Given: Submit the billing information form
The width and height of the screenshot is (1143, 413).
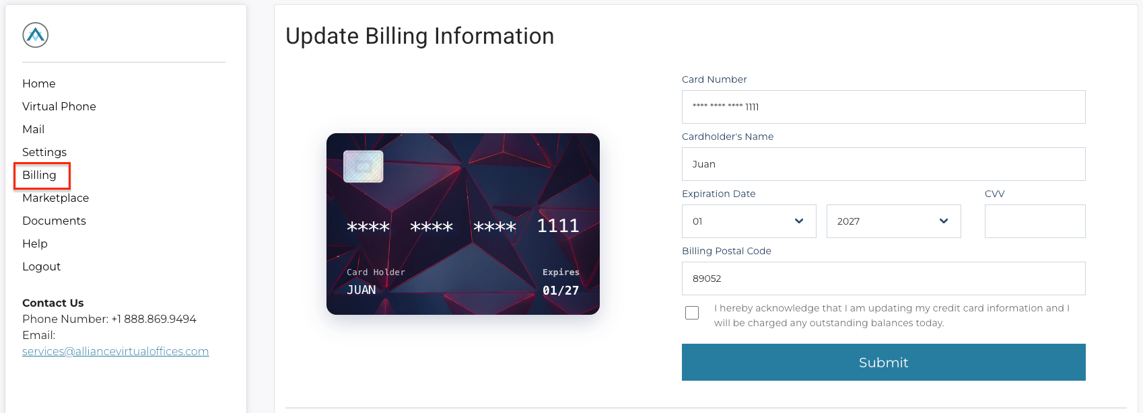Looking at the screenshot, I should coord(884,363).
